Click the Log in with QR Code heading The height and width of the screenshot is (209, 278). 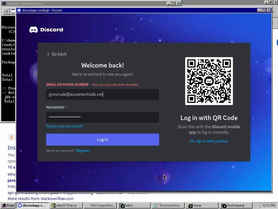coord(209,118)
